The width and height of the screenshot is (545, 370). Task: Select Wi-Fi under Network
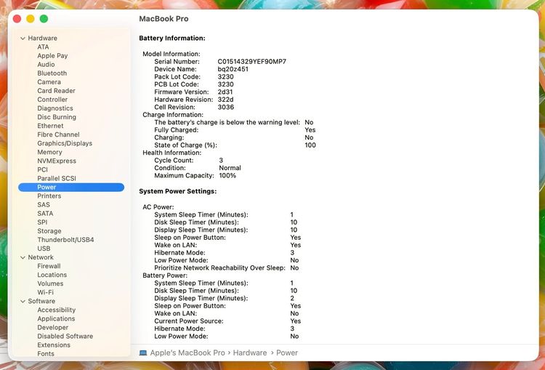pos(46,292)
